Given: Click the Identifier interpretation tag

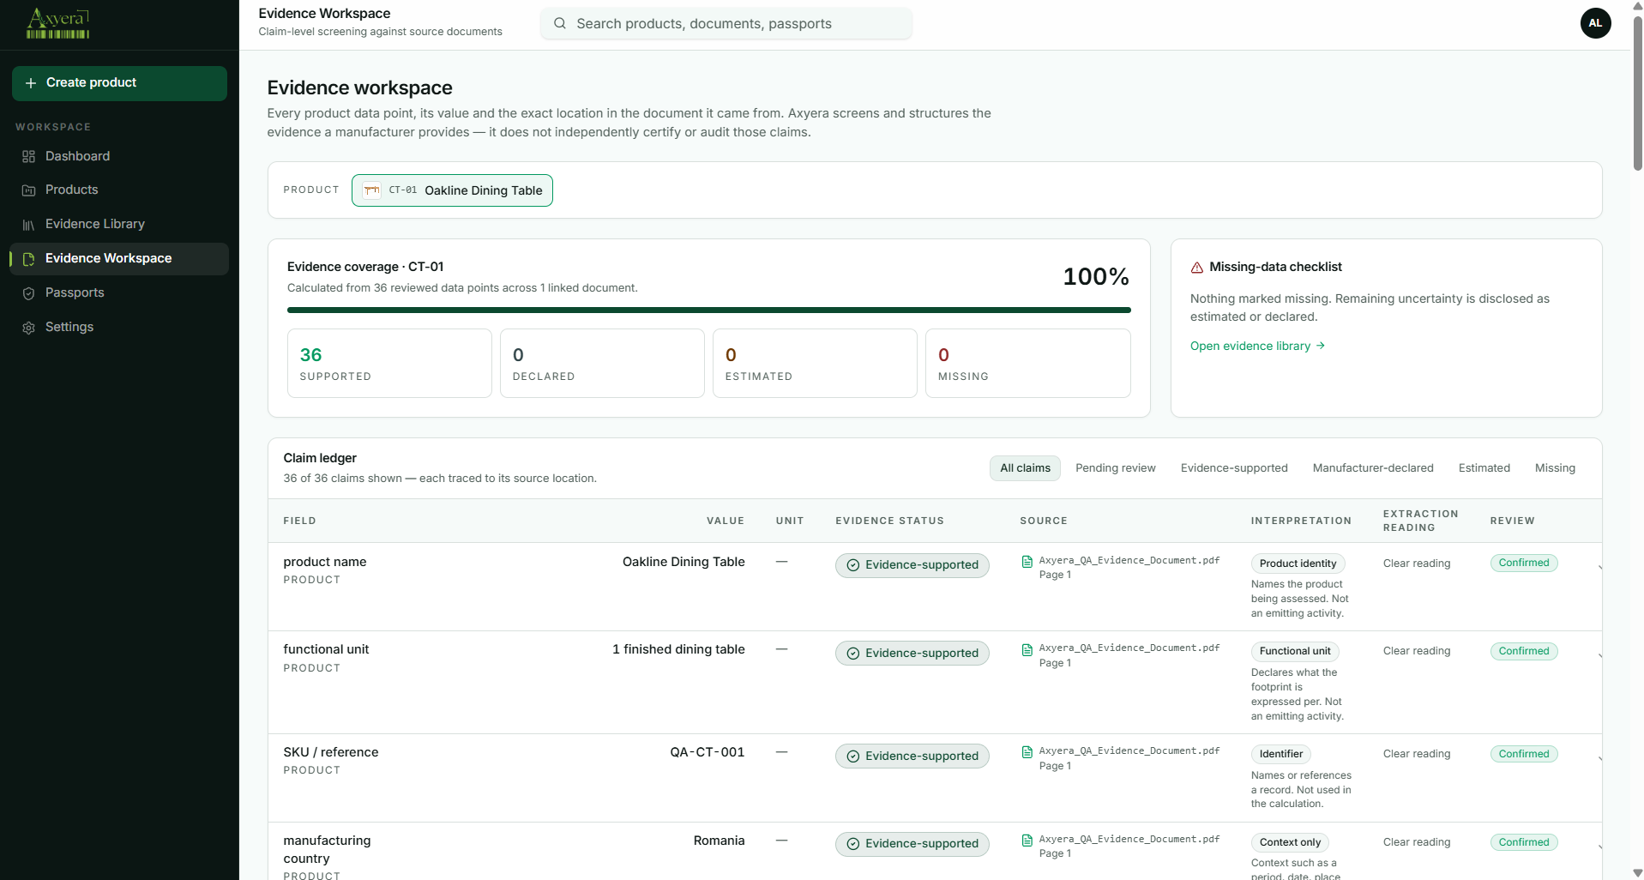Looking at the screenshot, I should (1280, 755).
